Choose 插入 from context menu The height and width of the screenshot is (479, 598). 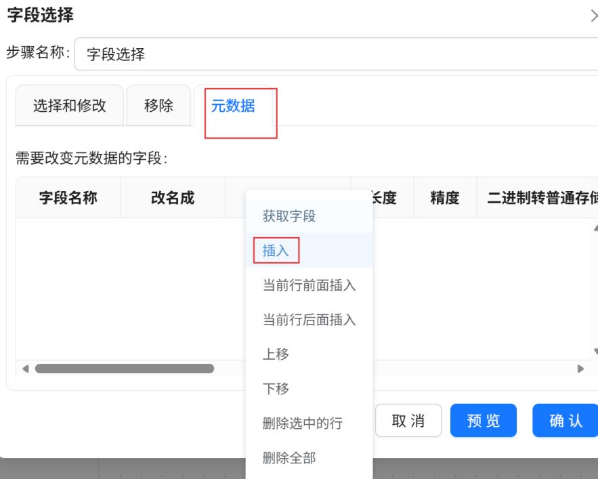[309, 251]
